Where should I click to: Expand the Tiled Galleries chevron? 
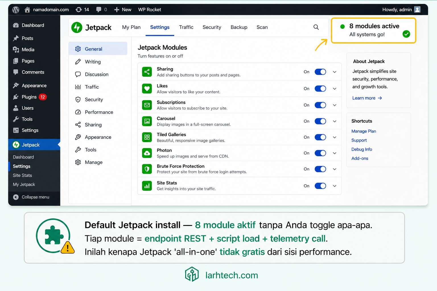[x=335, y=137]
